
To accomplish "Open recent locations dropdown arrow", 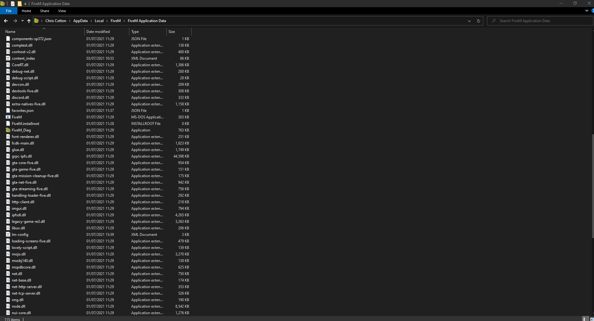I will pos(22,21).
